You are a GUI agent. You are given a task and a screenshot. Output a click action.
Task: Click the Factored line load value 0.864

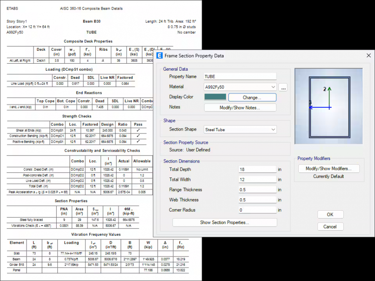125,84
